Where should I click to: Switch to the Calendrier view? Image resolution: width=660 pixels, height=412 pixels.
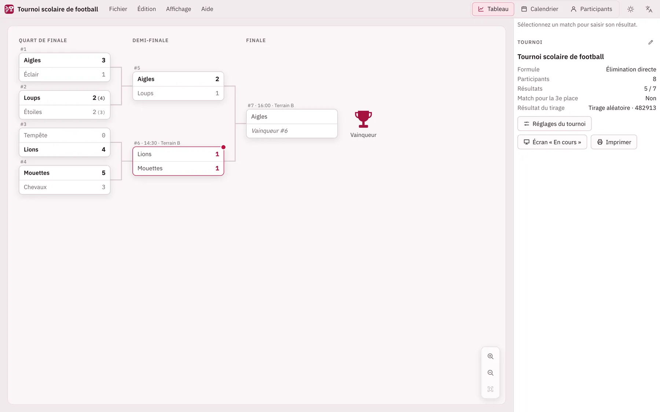tap(540, 9)
